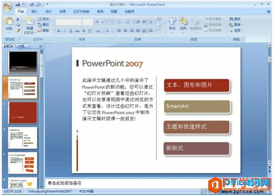Select slide 3 red thumbnail
Viewport: 273px width, 196px height.
23,113
